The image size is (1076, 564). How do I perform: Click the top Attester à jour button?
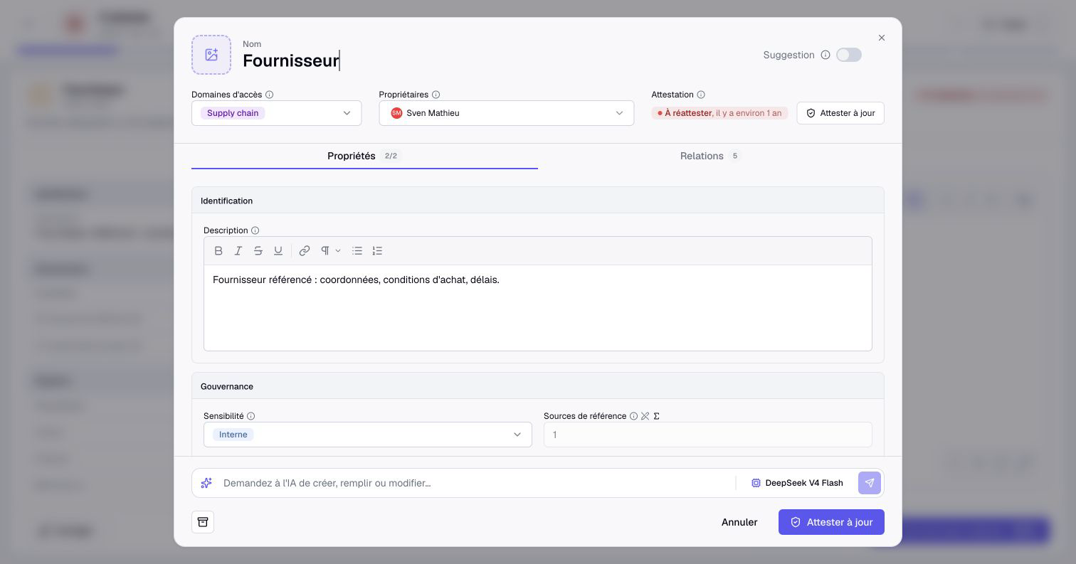click(840, 113)
